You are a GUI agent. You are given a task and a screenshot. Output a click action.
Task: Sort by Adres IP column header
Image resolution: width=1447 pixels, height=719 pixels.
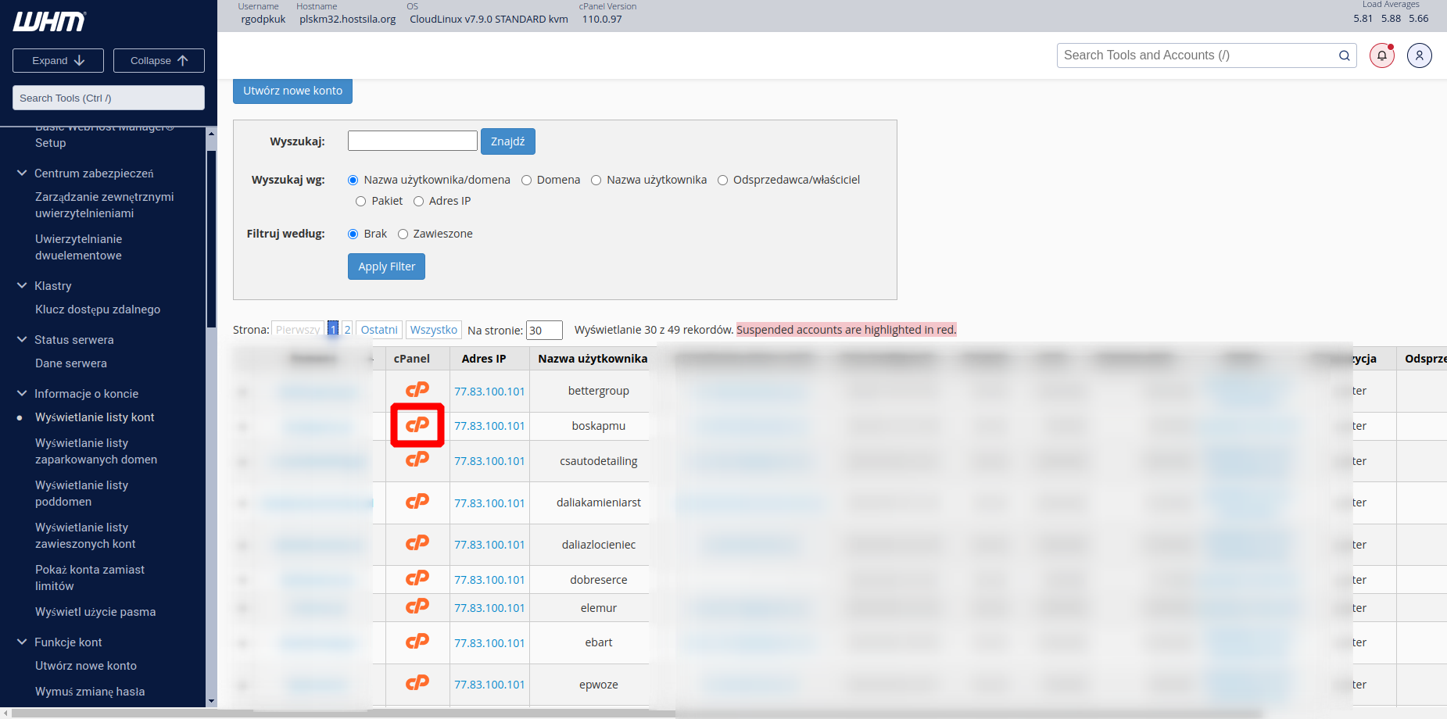point(484,359)
